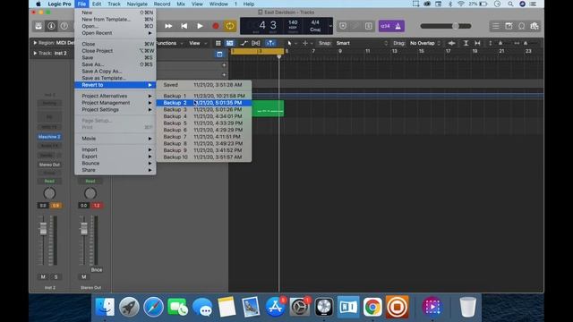Turn the pan knob on Inst 2 strip
The width and height of the screenshot is (573, 322).
point(49,193)
